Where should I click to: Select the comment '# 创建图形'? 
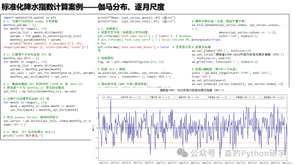[105, 58]
